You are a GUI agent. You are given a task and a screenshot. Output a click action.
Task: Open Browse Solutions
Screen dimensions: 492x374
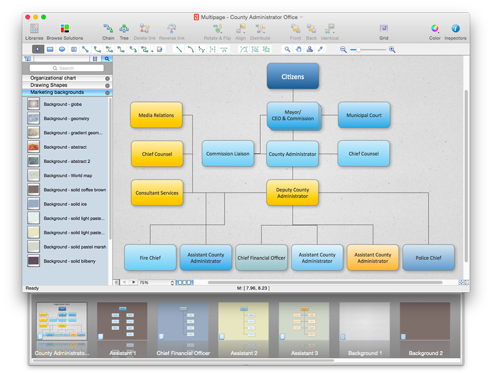tap(65, 32)
